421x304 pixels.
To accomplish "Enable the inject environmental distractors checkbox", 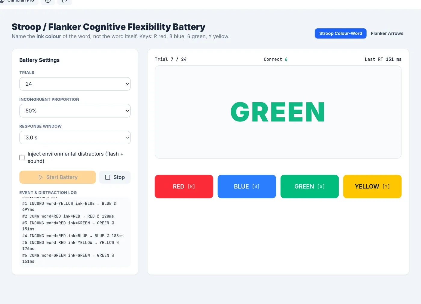I will click(x=22, y=158).
